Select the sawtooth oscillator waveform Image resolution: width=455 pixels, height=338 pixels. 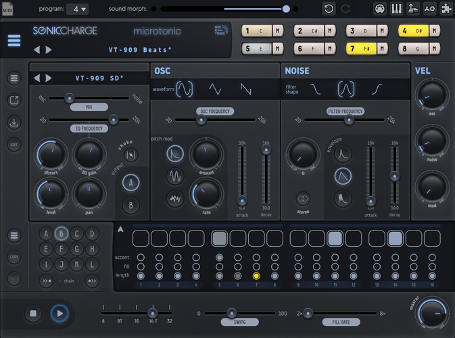(x=246, y=89)
